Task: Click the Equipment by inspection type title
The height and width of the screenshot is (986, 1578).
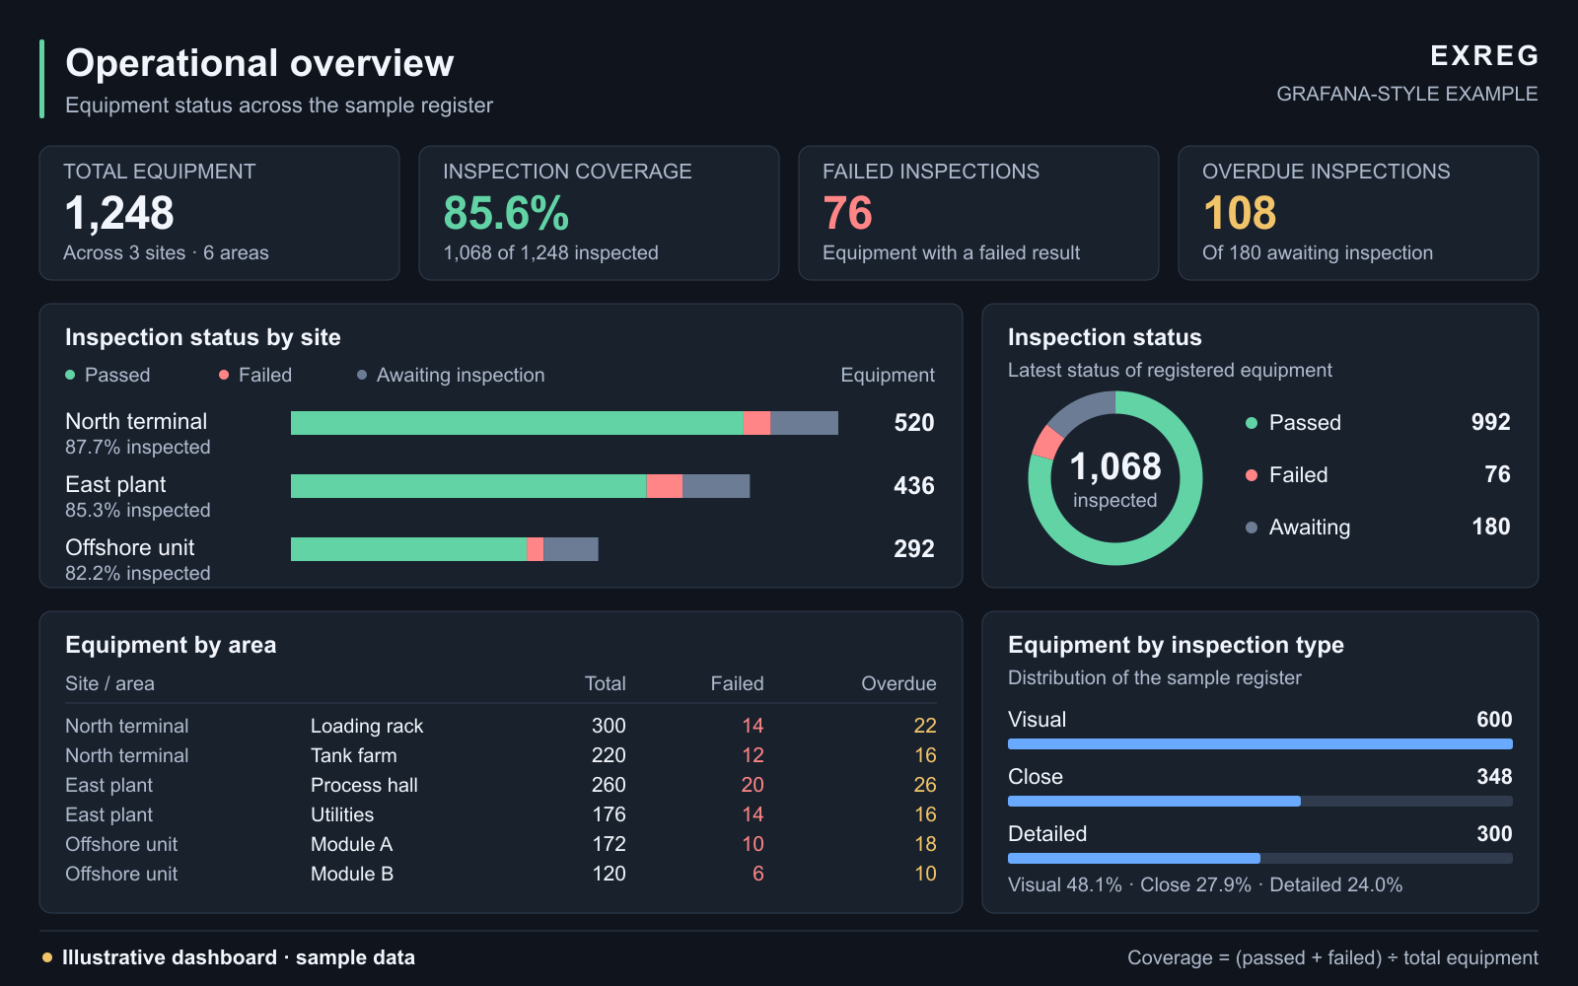Action: [1176, 645]
